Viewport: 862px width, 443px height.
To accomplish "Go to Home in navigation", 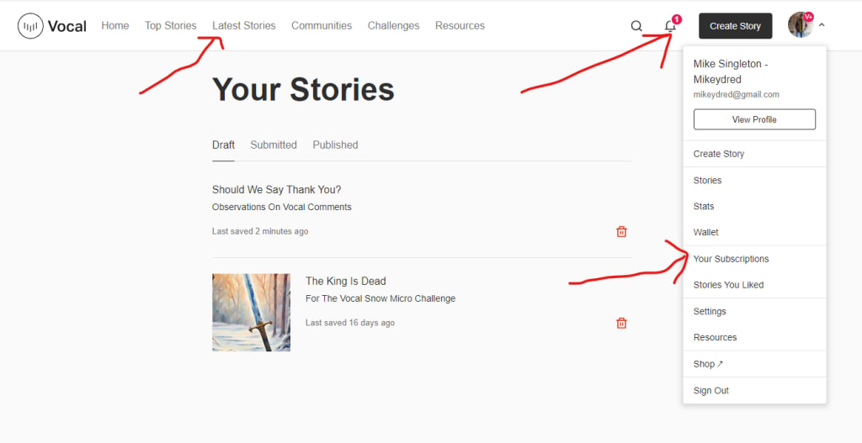I will point(114,25).
